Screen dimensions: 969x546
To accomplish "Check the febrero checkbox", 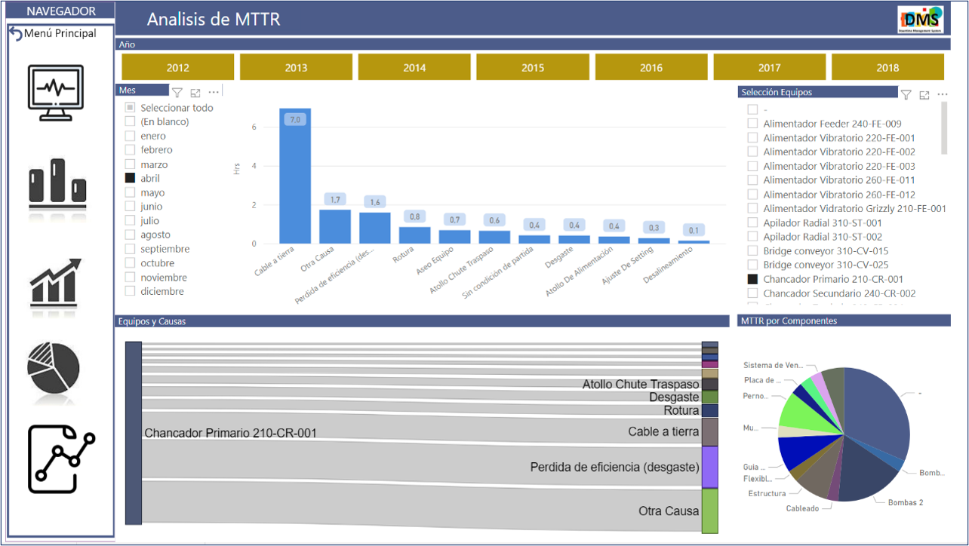I will coord(131,150).
